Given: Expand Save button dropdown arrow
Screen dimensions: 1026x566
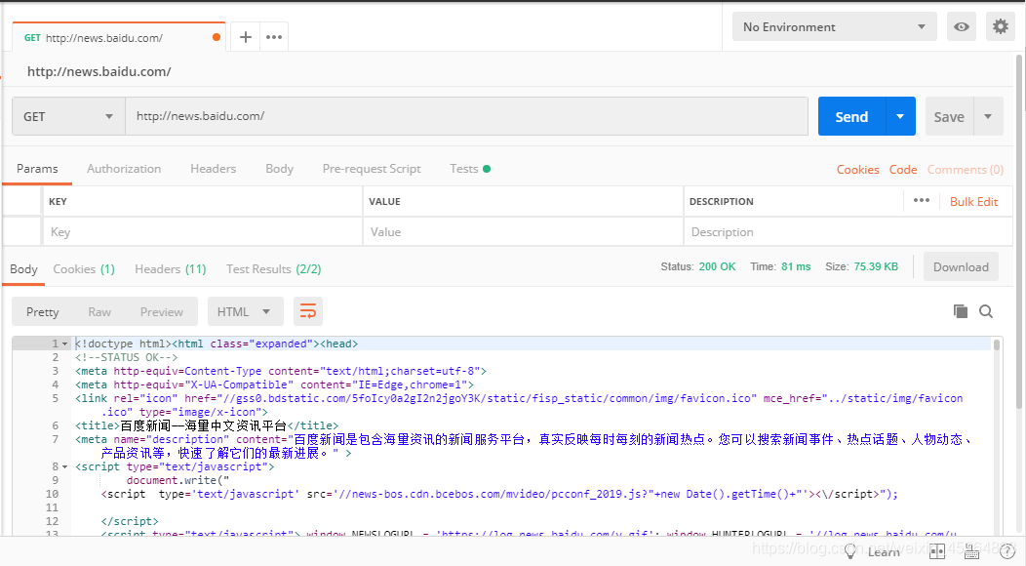Looking at the screenshot, I should [988, 116].
